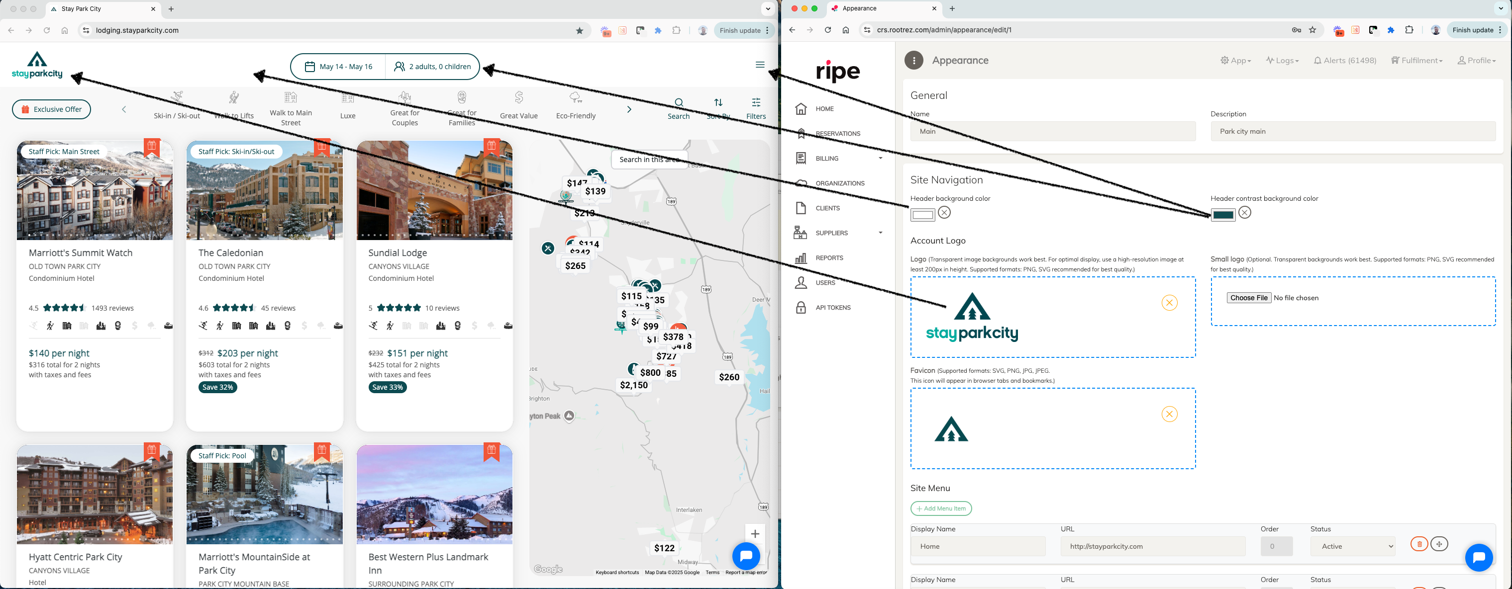Click the Add Menu Item button

pos(941,508)
